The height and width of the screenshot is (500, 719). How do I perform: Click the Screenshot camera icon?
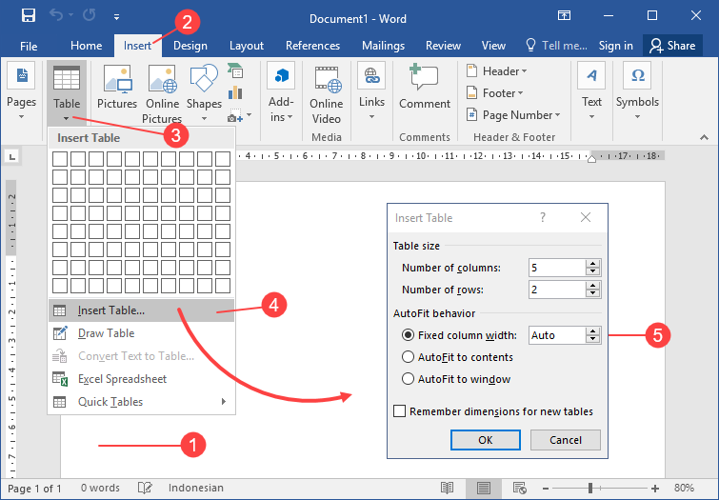(x=235, y=115)
